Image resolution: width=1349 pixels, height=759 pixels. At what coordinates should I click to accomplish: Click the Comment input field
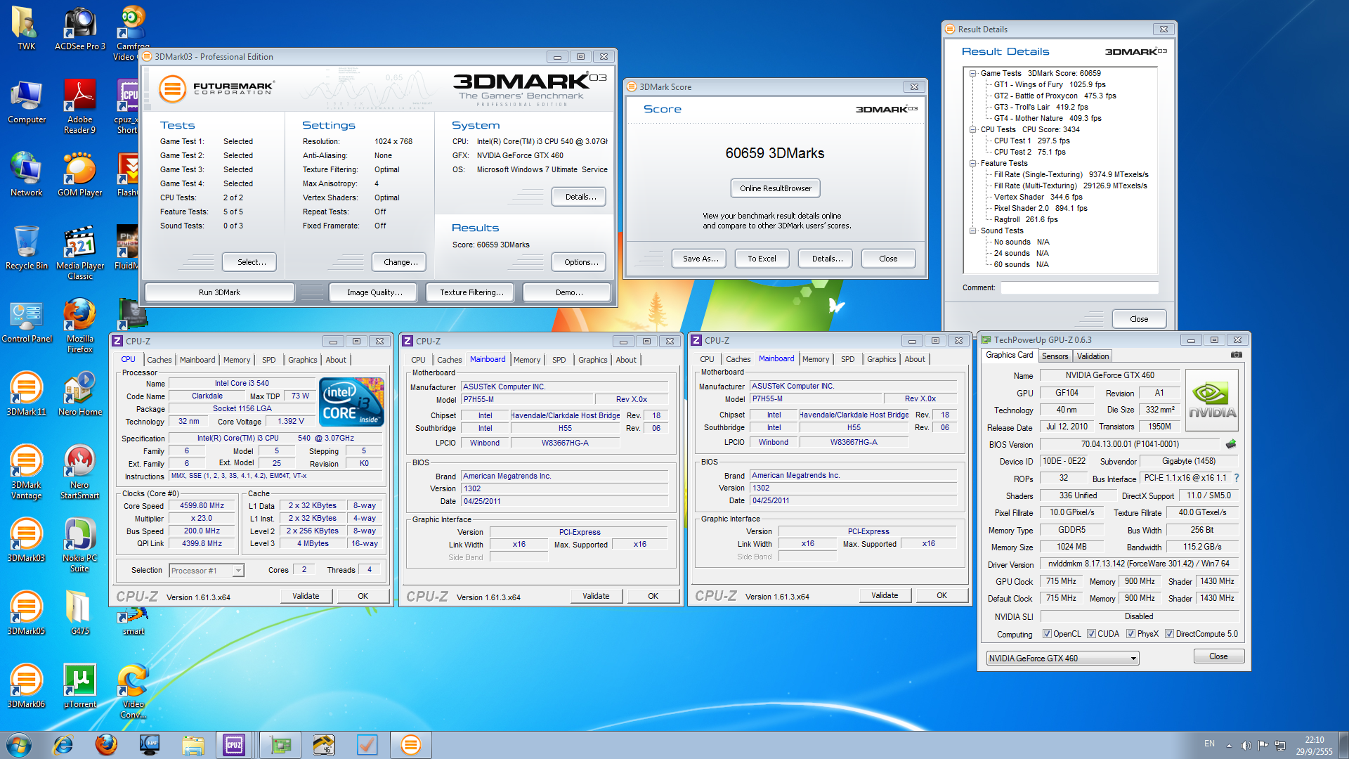pyautogui.click(x=1079, y=287)
